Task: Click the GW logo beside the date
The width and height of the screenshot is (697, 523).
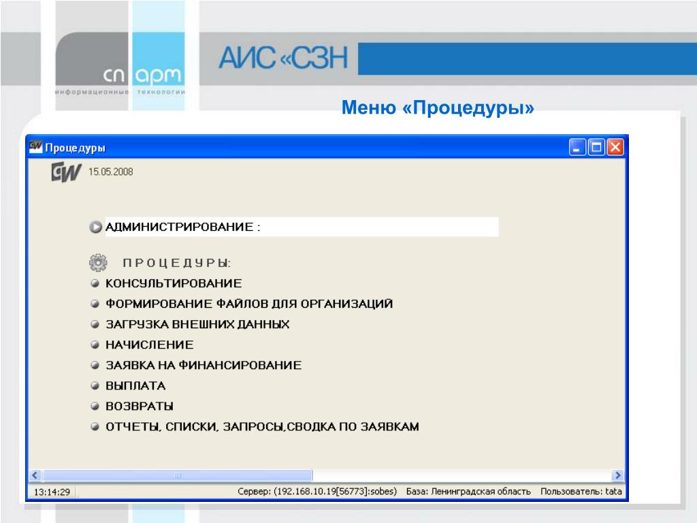Action: click(66, 172)
